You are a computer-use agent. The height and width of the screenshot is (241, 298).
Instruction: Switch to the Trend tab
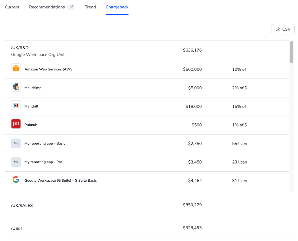[90, 7]
